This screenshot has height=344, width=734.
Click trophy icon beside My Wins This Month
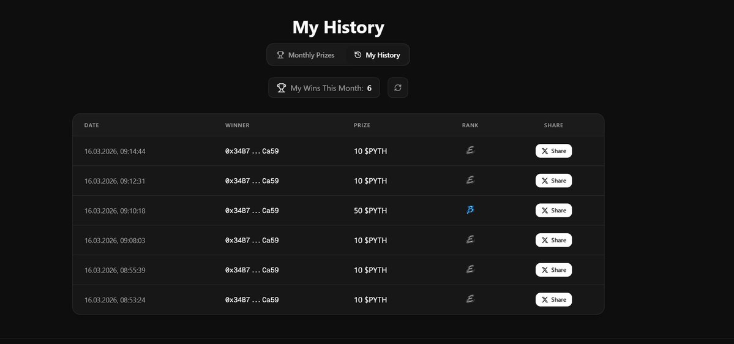tap(282, 88)
